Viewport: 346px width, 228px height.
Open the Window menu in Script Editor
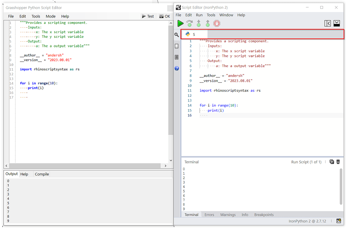[226, 15]
